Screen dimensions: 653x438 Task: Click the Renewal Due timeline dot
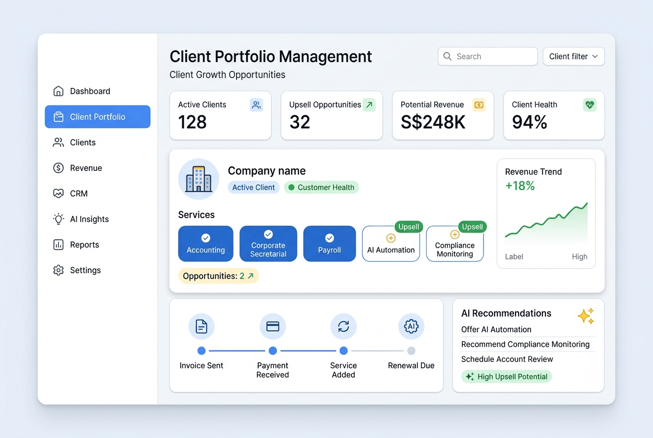tap(411, 351)
